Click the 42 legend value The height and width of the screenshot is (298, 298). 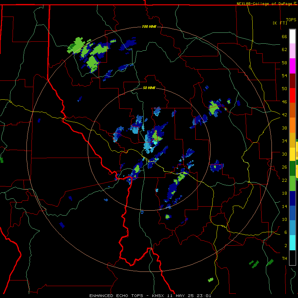point(284,115)
